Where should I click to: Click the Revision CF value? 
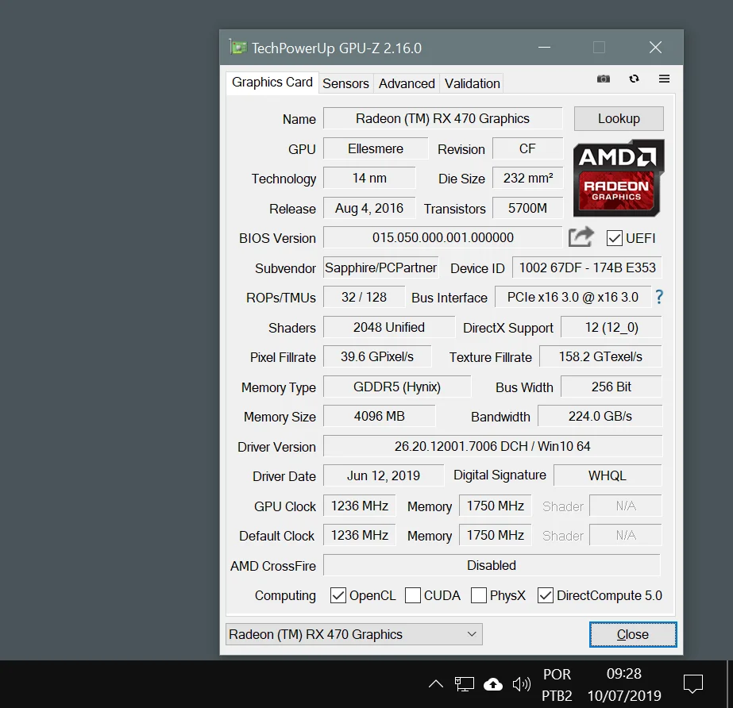(x=528, y=148)
